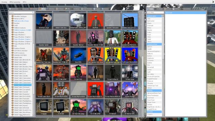Select the Thruster tool
The image size is (215, 121).
[154, 83]
